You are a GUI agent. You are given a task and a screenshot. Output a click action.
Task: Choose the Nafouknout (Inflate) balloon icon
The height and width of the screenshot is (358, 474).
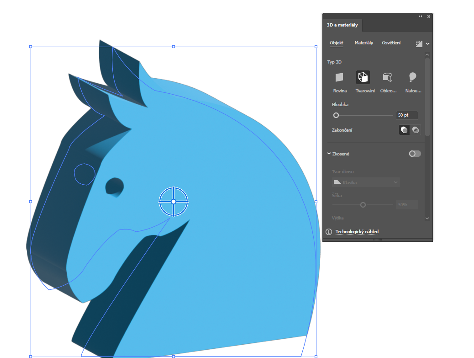412,77
